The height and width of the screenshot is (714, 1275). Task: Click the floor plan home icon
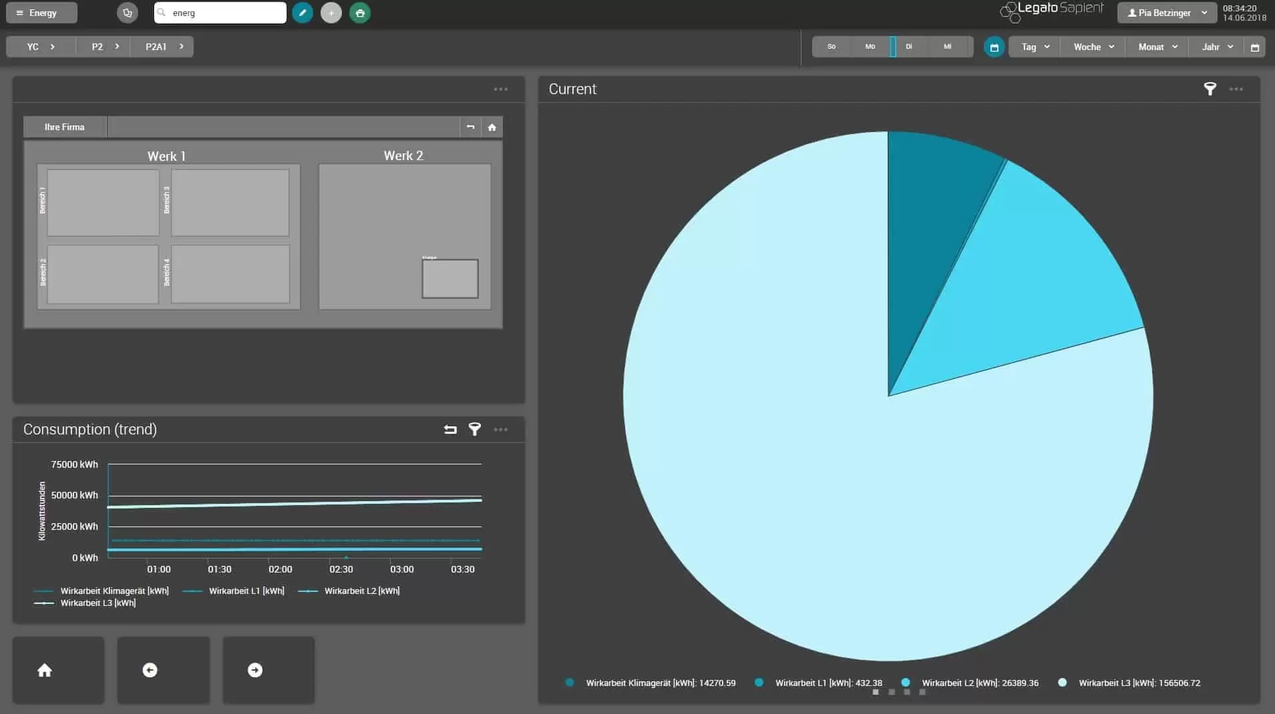pyautogui.click(x=492, y=127)
